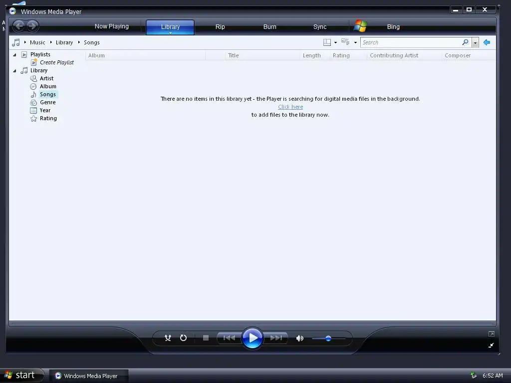Image resolution: width=511 pixels, height=383 pixels.
Task: Sort by the Composer column header
Action: (469, 55)
